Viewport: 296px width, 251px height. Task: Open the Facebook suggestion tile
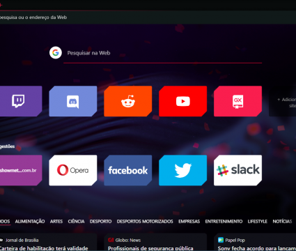click(128, 170)
